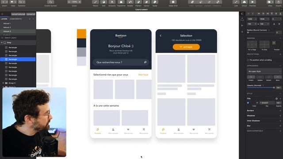Open the Fills settings gear
This screenshot has height=159, width=283.
[x=276, y=98]
